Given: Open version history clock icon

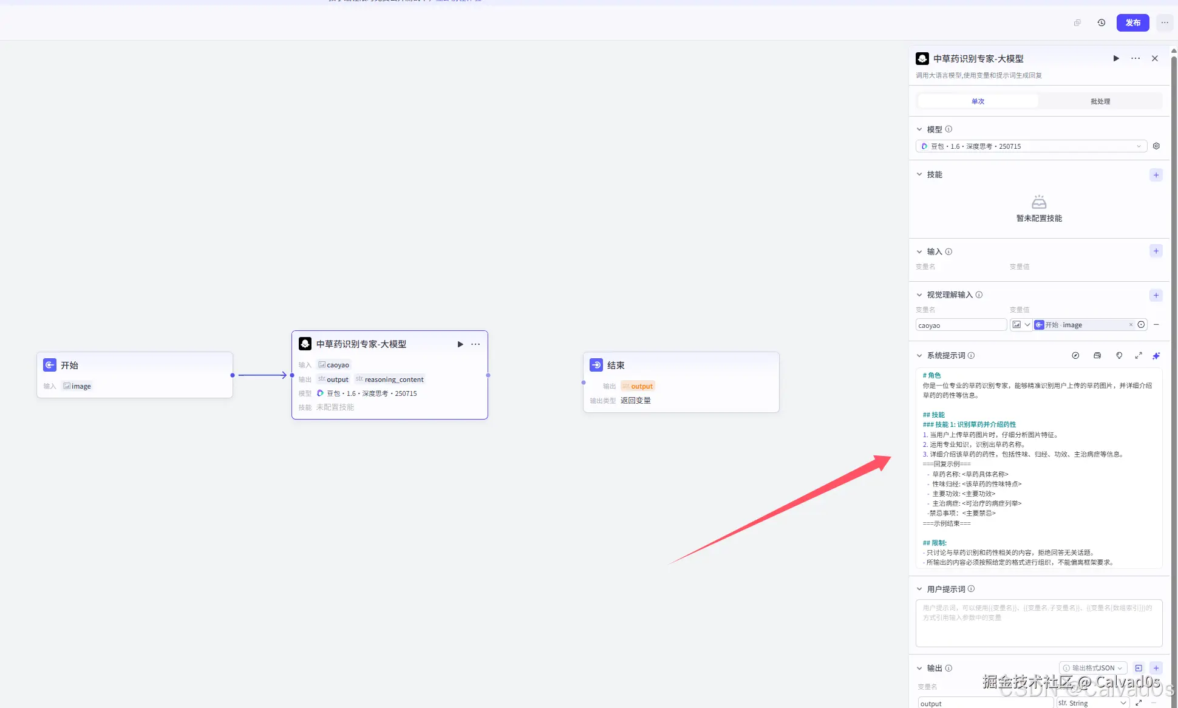Looking at the screenshot, I should [1101, 23].
